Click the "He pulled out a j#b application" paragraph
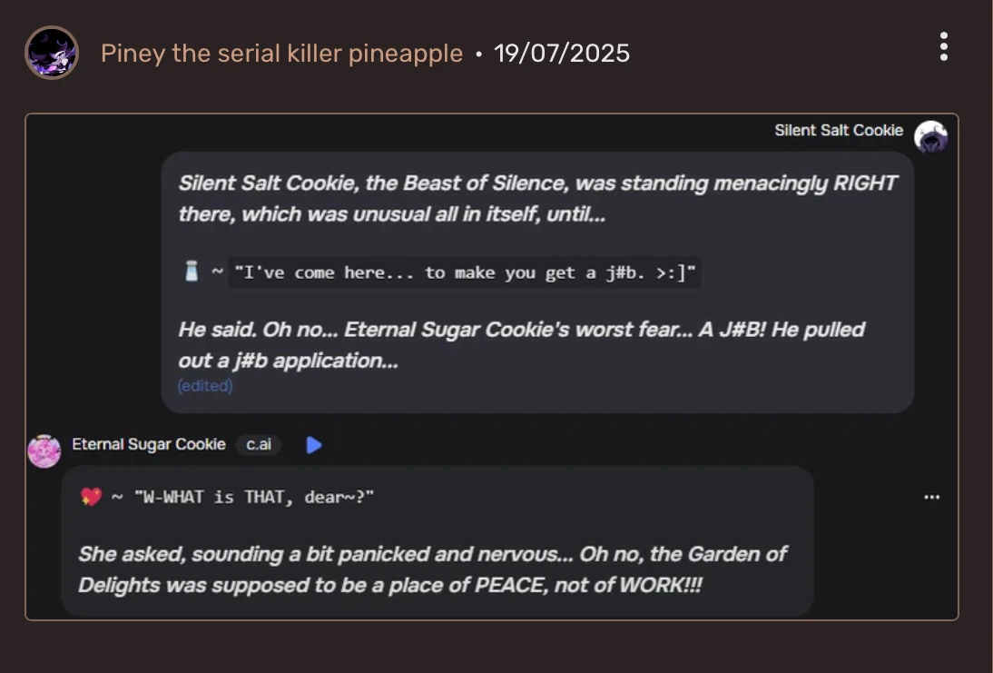The width and height of the screenshot is (993, 673). pos(521,344)
